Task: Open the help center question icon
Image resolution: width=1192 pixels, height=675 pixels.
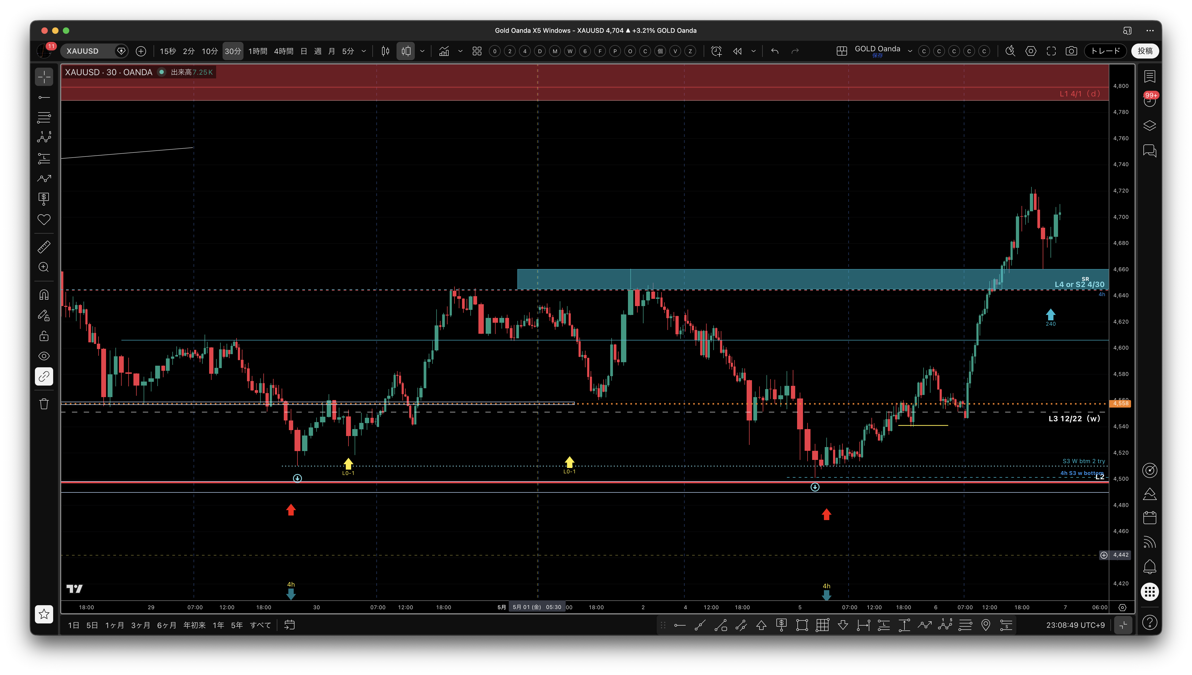Action: (x=1150, y=623)
